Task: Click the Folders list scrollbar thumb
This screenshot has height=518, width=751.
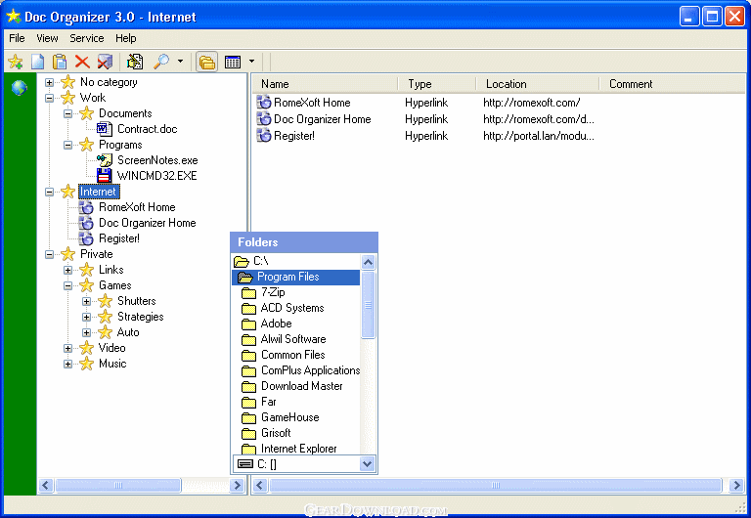Action: pyautogui.click(x=368, y=305)
